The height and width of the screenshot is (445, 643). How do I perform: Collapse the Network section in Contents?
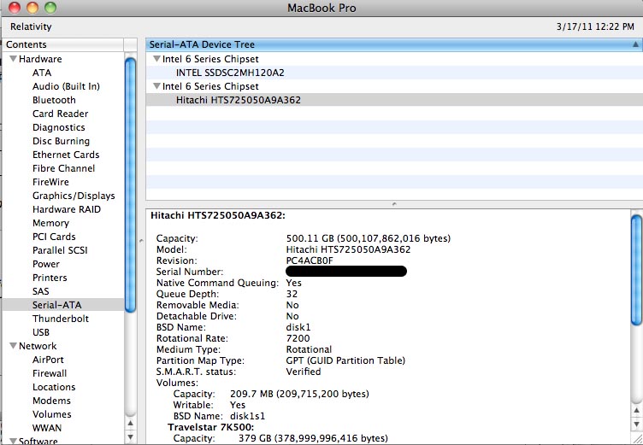pyautogui.click(x=13, y=346)
